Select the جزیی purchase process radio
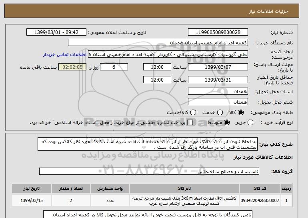 250,122
